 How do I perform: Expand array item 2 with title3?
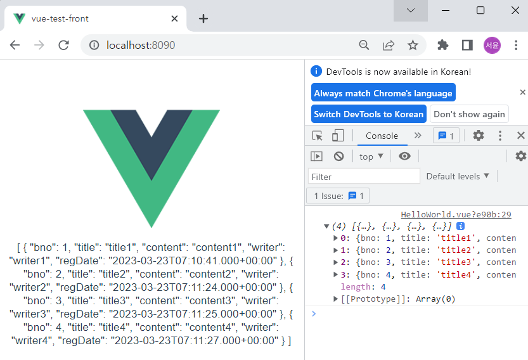(335, 262)
